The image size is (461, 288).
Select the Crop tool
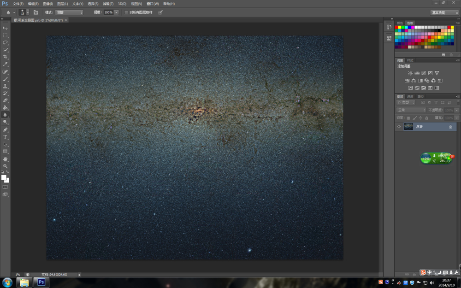6,57
